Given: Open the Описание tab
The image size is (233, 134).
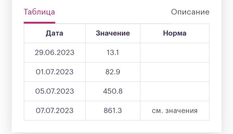Looking at the screenshot, I should click(190, 12).
